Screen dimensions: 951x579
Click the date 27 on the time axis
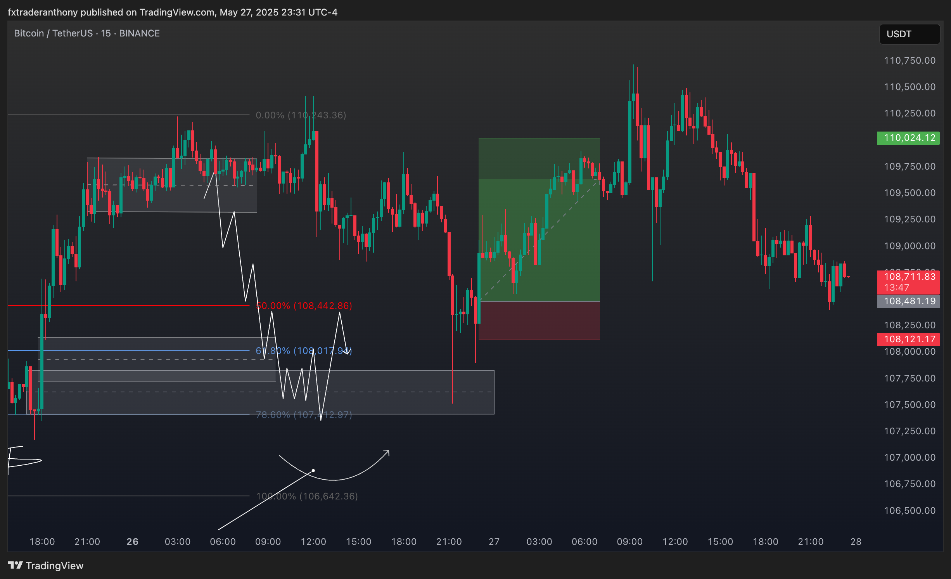coord(494,542)
